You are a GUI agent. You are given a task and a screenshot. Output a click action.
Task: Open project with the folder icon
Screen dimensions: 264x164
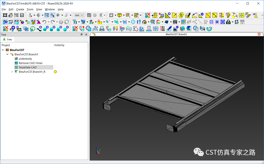tap(11, 15)
